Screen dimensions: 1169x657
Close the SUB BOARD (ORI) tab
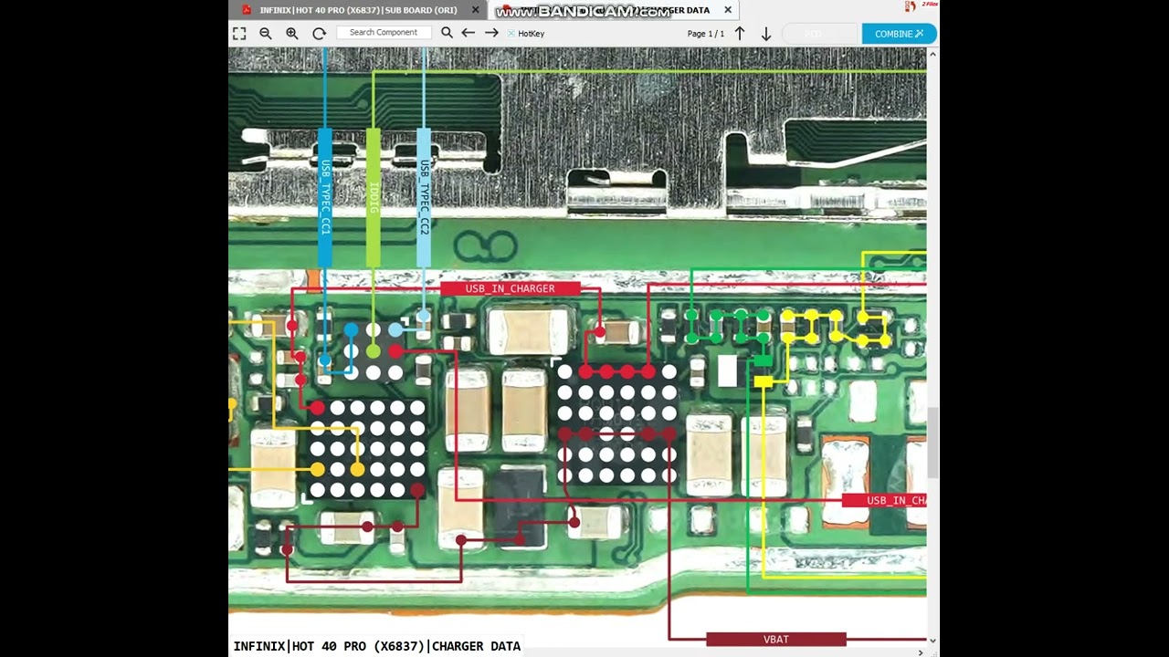pos(476,10)
